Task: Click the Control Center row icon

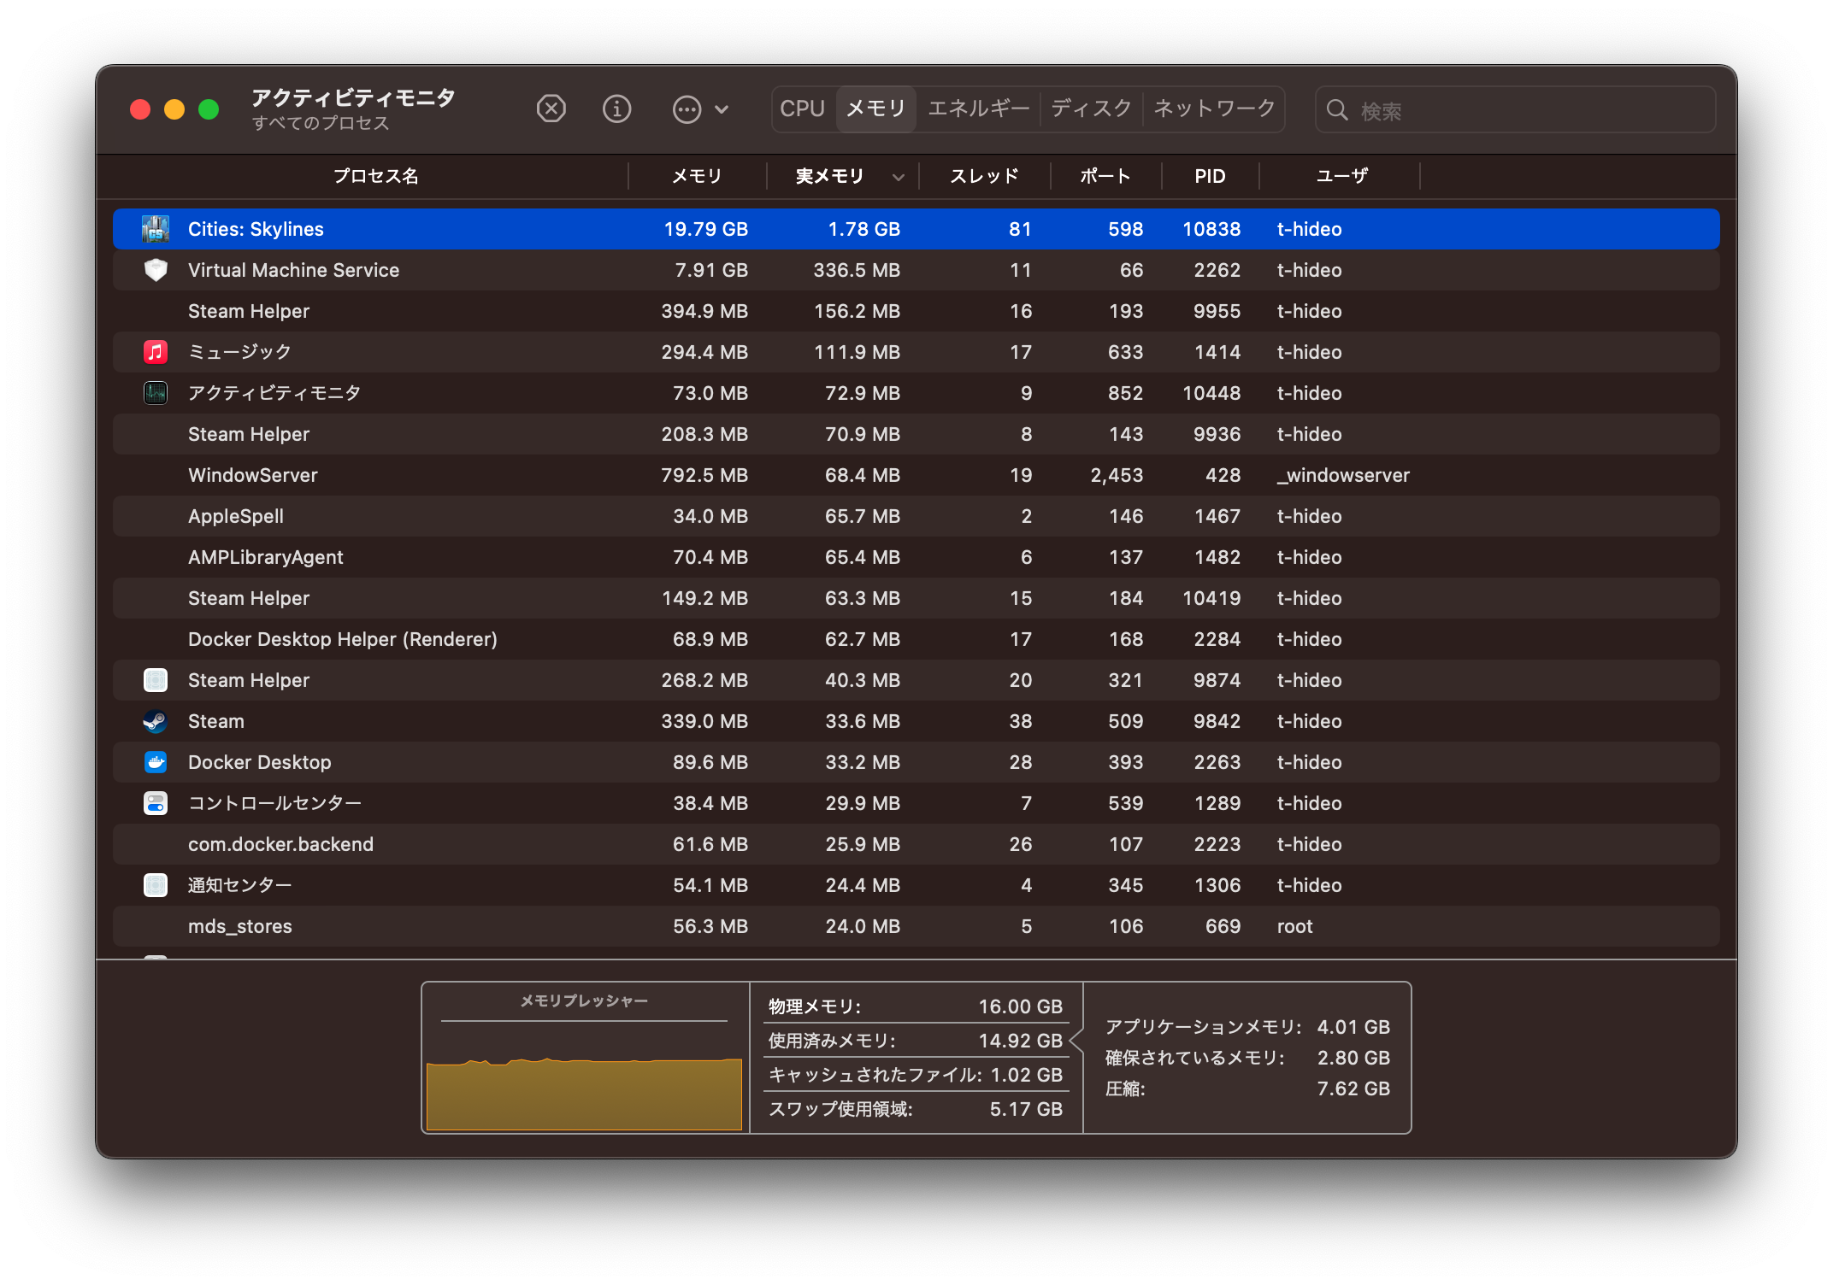Action: (156, 803)
